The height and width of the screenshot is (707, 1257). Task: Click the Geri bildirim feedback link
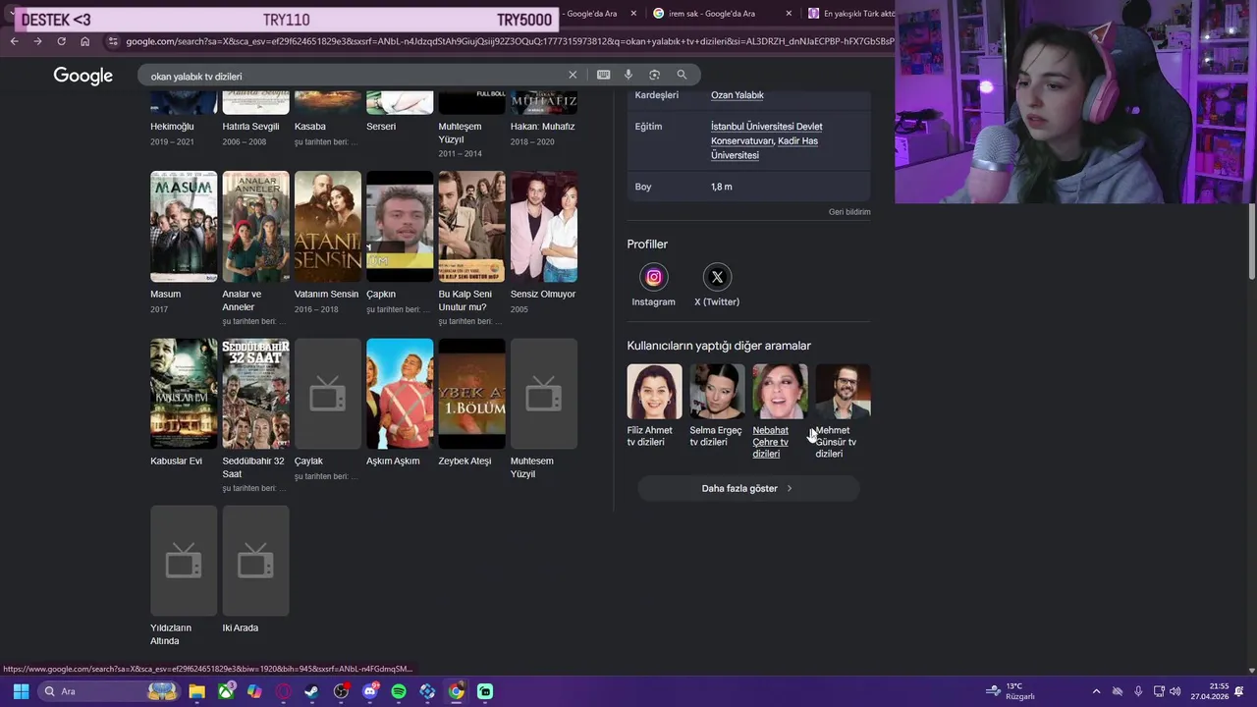(x=849, y=212)
